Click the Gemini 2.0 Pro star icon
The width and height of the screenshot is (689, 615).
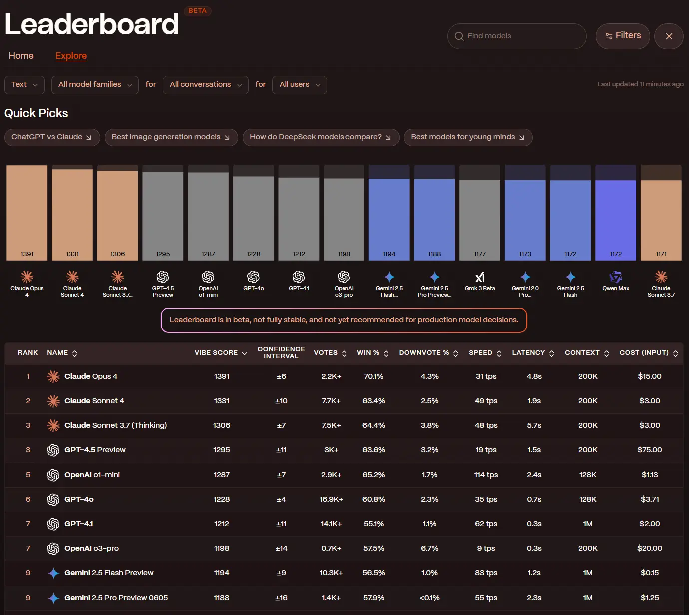525,277
